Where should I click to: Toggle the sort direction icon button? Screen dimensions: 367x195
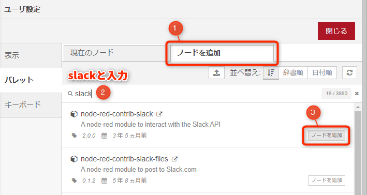271,73
